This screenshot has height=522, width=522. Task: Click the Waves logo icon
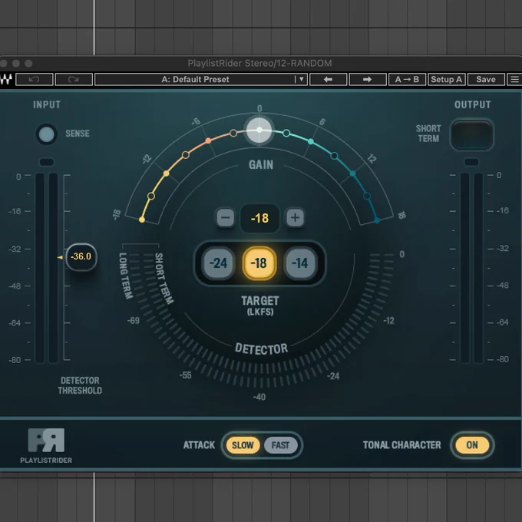[x=6, y=79]
